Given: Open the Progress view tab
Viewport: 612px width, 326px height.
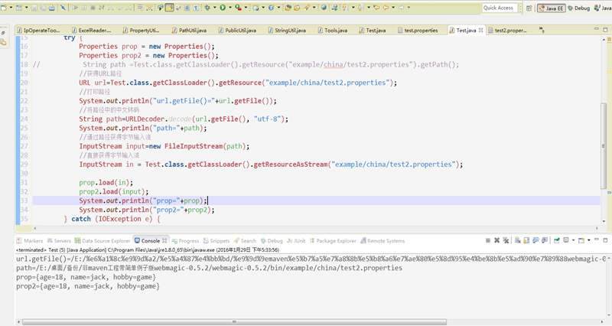Looking at the screenshot, I should (x=185, y=241).
